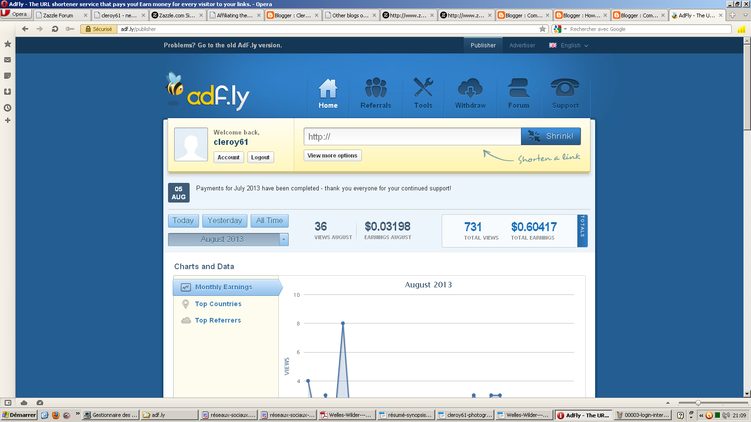Open the Opera main menu
The height and width of the screenshot is (422, 751).
coord(16,14)
